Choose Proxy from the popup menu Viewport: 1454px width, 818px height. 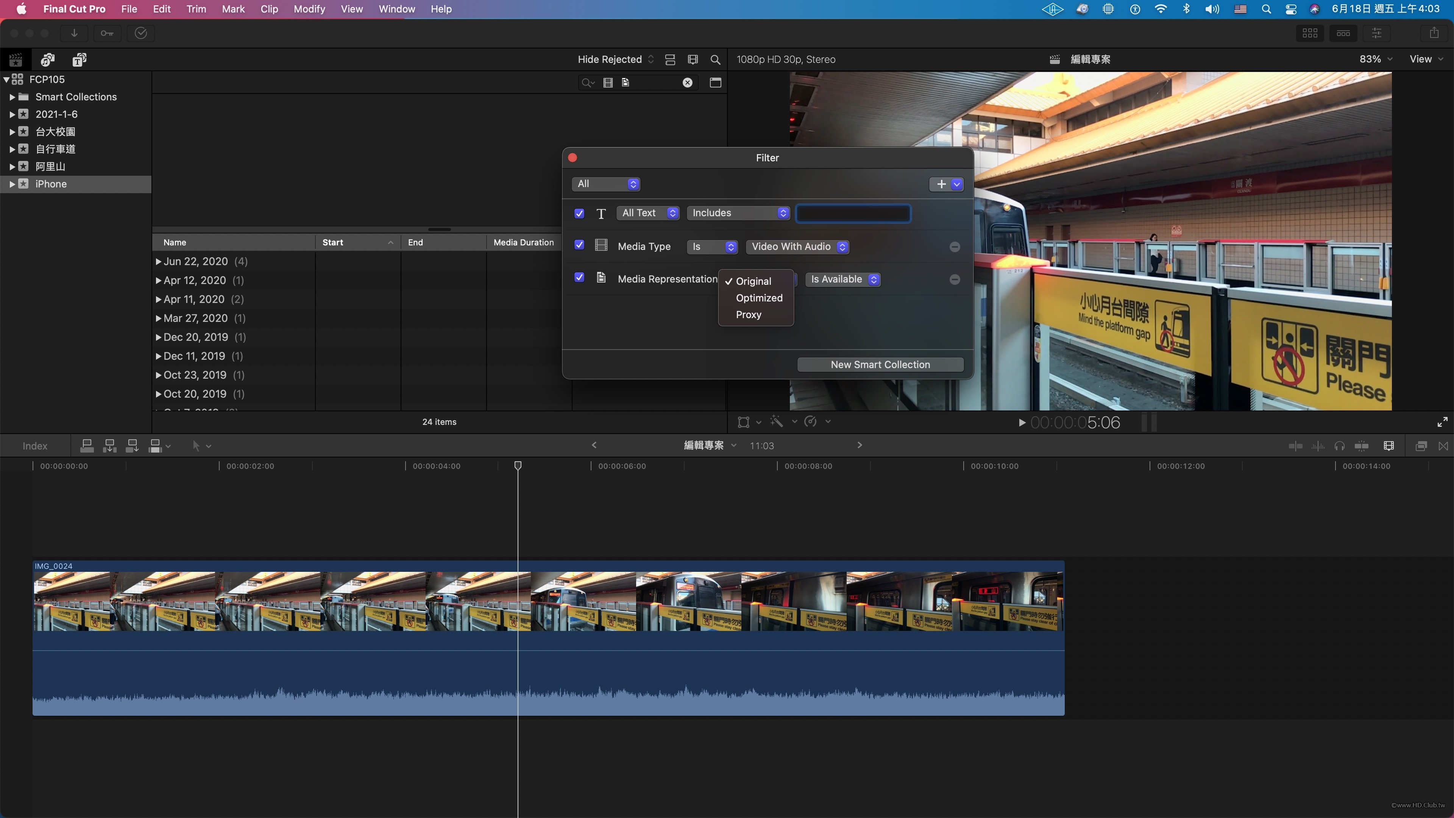click(749, 315)
